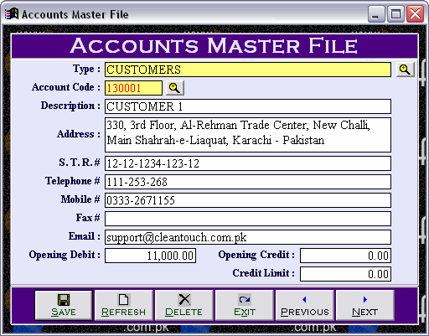Click the magnifier lookup beside Type field
429x336 pixels.
tap(405, 70)
